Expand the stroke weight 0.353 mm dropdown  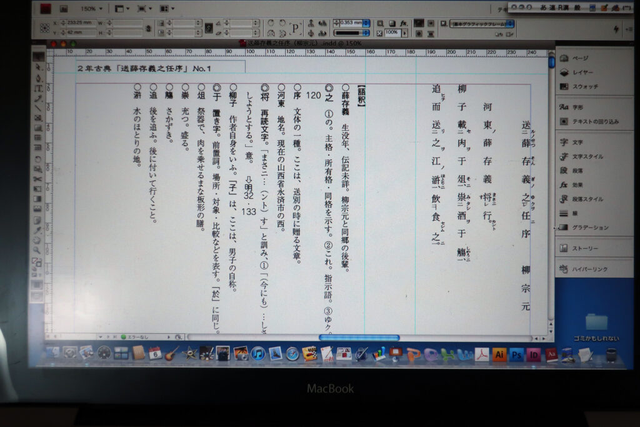click(366, 23)
